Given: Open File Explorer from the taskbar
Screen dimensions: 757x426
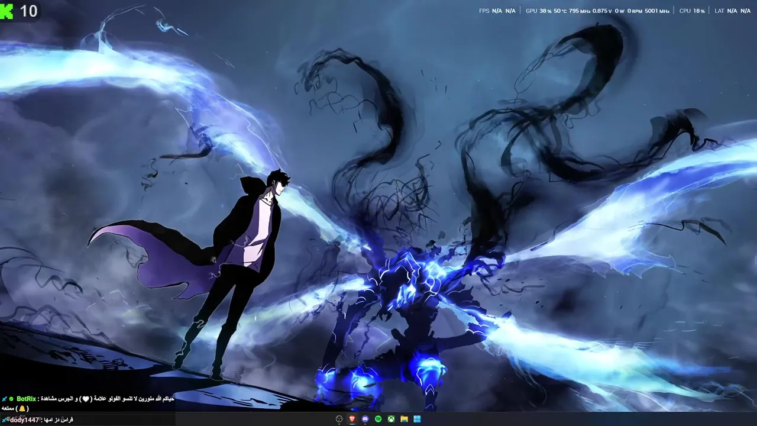Looking at the screenshot, I should click(x=404, y=419).
